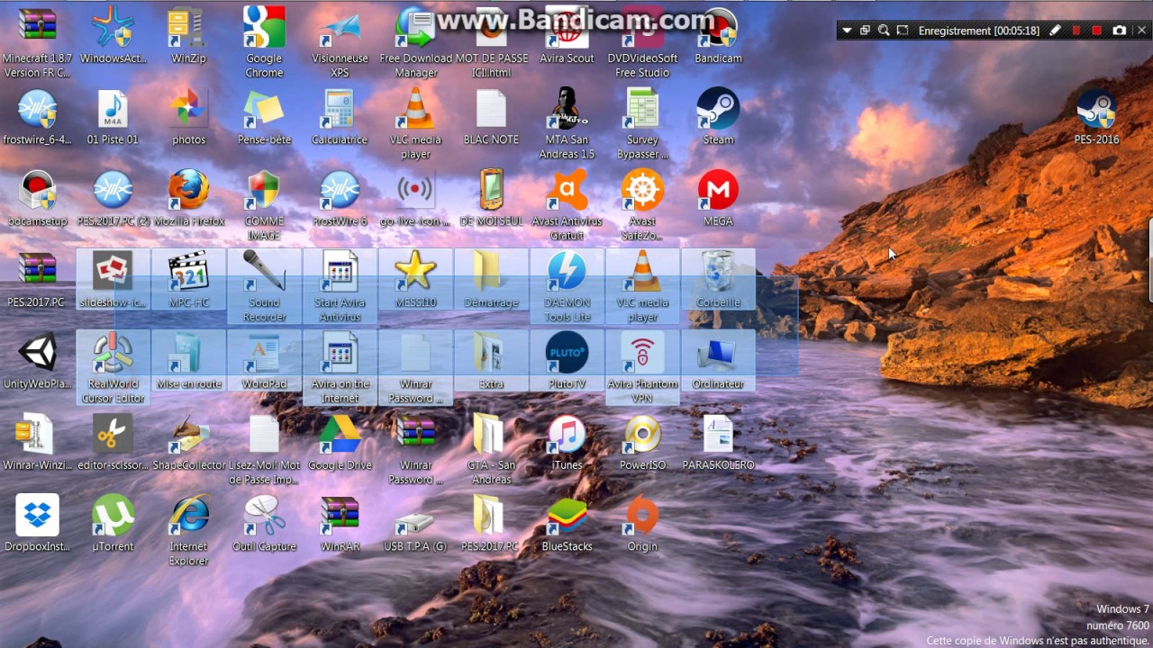
Task: Launch Avast Antivirus Gratuit
Action: point(567,190)
